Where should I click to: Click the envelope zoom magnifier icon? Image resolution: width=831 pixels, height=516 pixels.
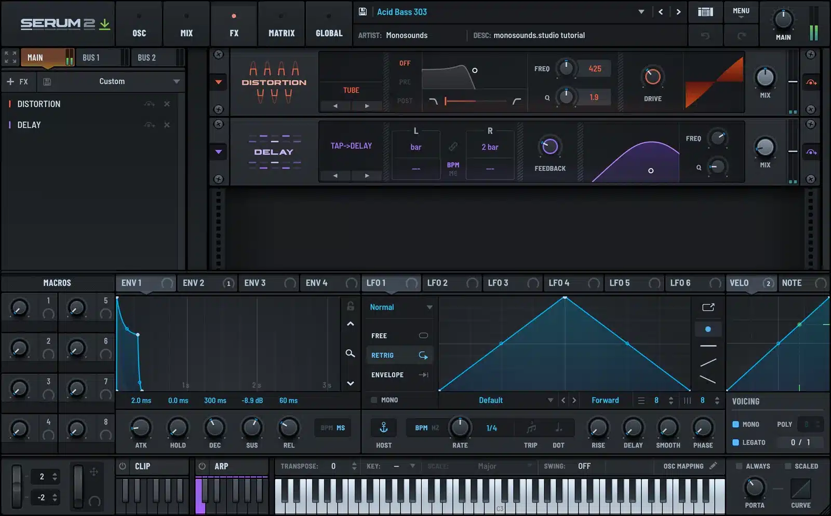click(351, 353)
